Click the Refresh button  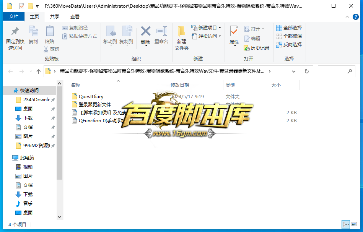click(306, 71)
